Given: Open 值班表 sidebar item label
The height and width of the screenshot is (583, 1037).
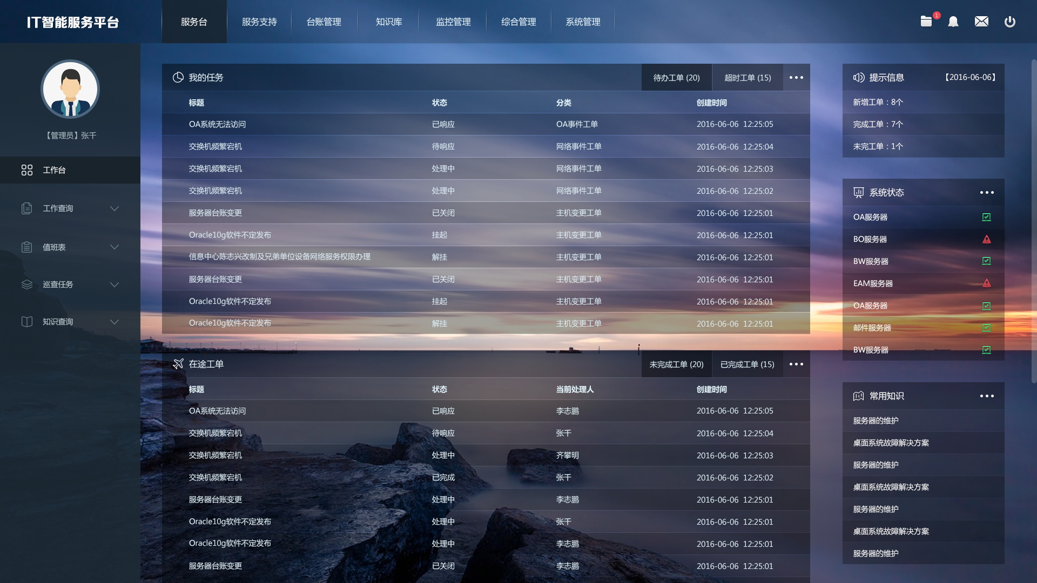Looking at the screenshot, I should click(54, 247).
